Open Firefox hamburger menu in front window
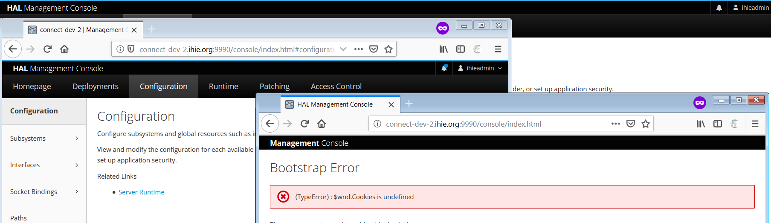This screenshot has height=223, width=771. tap(755, 124)
